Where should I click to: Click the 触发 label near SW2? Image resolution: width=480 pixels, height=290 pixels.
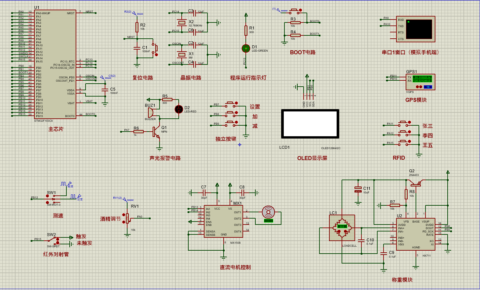click(x=81, y=236)
